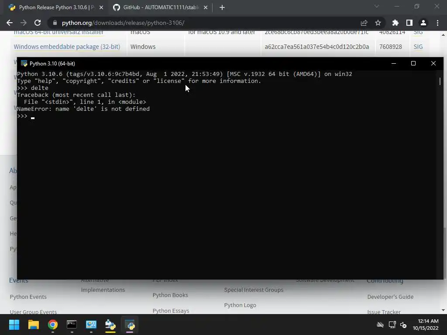This screenshot has height=335, width=447.
Task: Click the OneDrive cloud tray icon
Action: pyautogui.click(x=380, y=325)
